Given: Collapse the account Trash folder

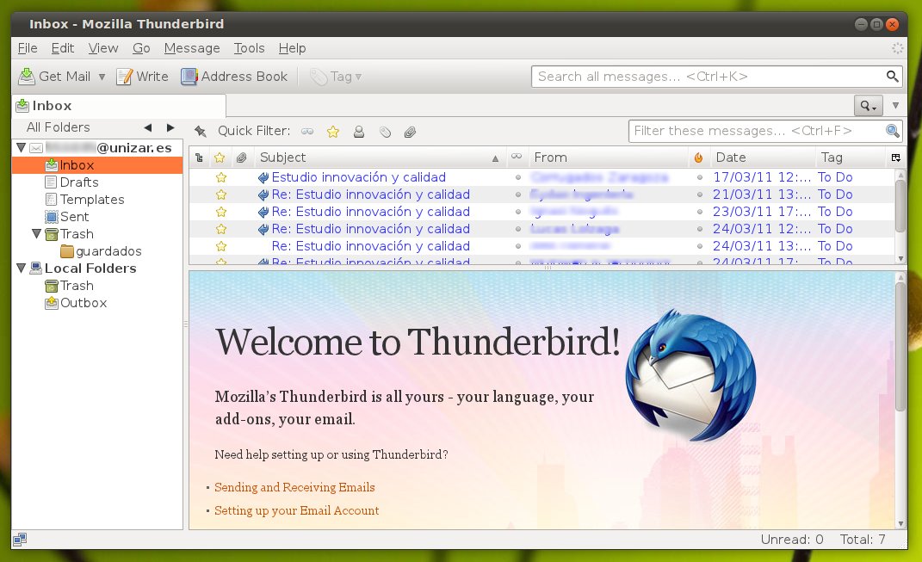Looking at the screenshot, I should pyautogui.click(x=36, y=234).
